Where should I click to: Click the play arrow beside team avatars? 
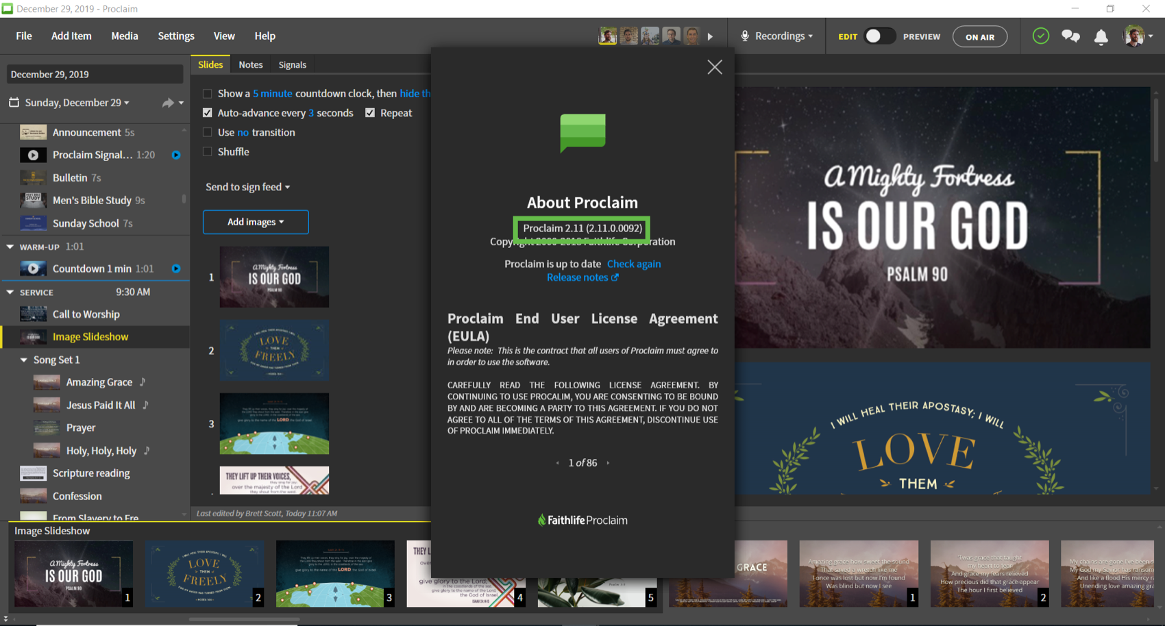(x=710, y=37)
